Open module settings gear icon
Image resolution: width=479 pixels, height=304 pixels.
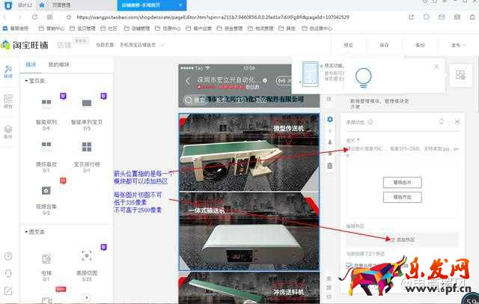329,119
